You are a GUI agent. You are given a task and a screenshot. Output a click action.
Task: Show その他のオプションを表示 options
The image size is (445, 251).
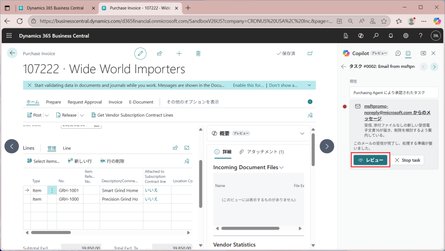point(193,102)
